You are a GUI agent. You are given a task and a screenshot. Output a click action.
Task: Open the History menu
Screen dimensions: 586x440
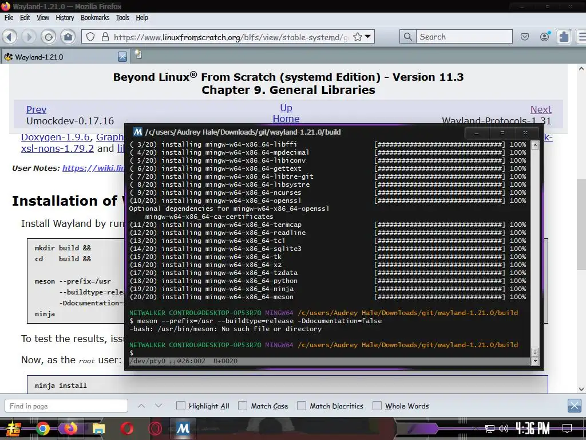coord(65,18)
